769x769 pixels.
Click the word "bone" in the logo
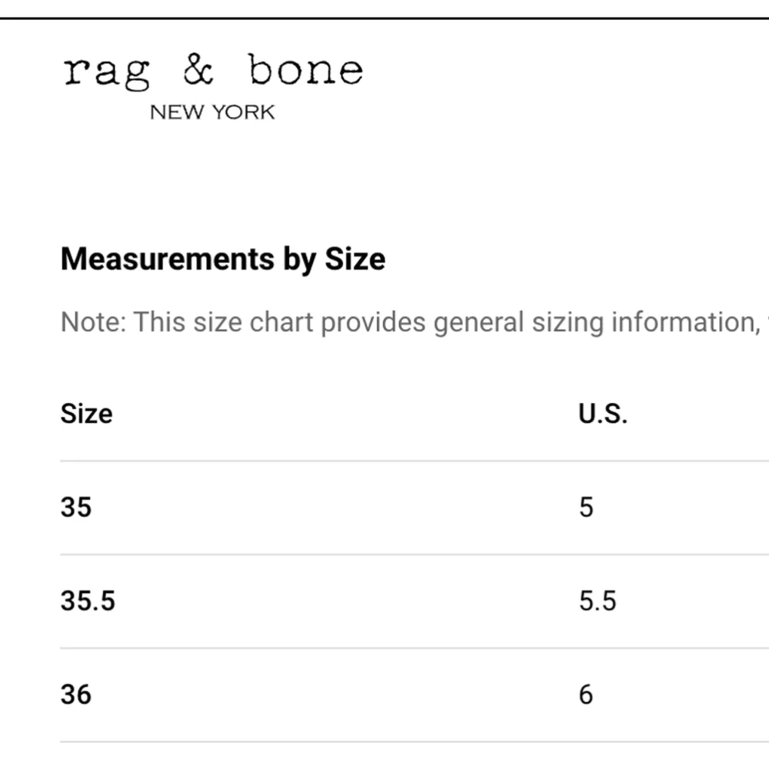(305, 69)
